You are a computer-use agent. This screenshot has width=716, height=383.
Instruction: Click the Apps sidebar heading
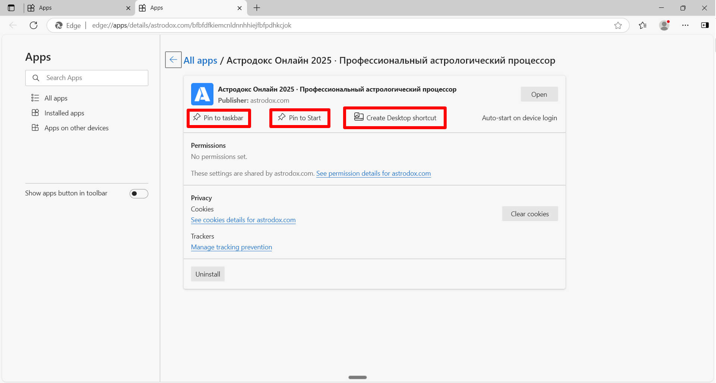38,57
